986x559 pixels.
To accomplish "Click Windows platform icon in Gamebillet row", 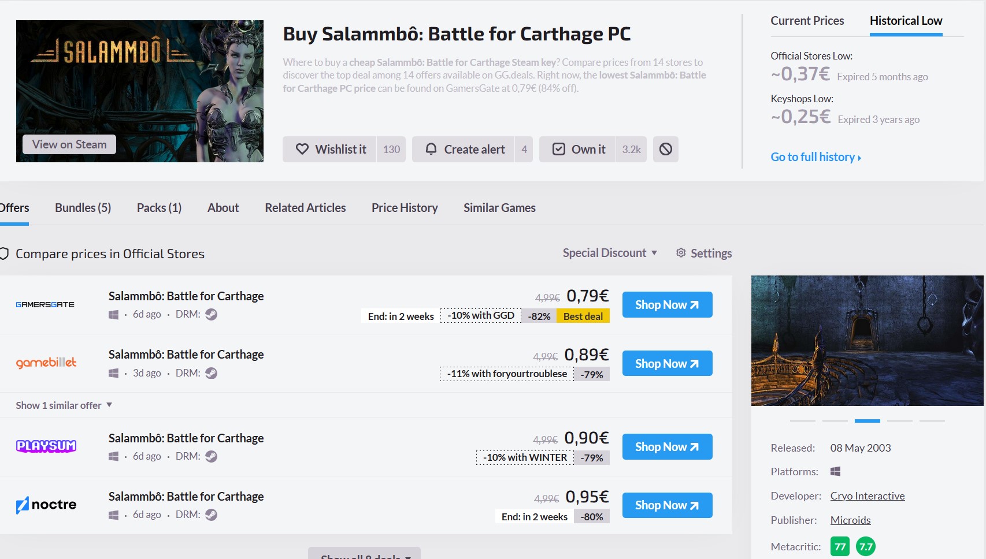I will coord(113,374).
